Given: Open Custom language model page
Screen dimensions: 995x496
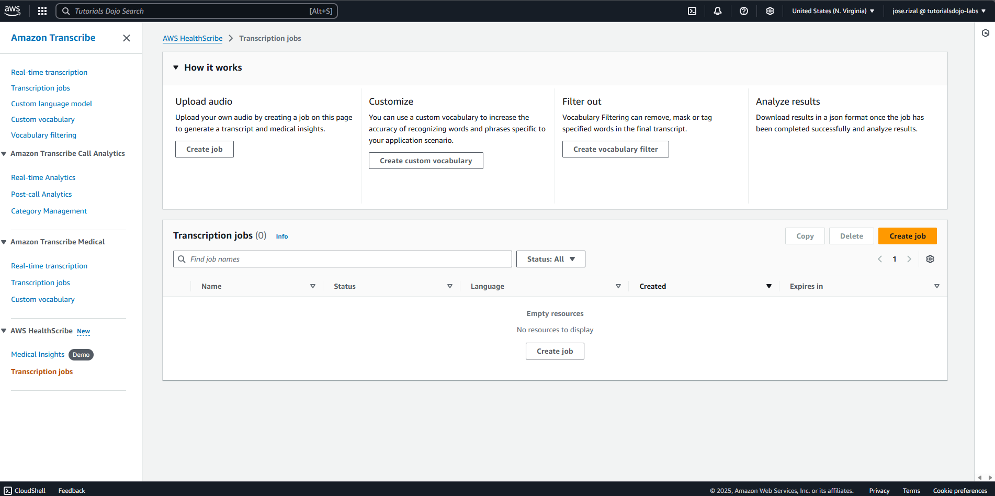Looking at the screenshot, I should coord(51,104).
